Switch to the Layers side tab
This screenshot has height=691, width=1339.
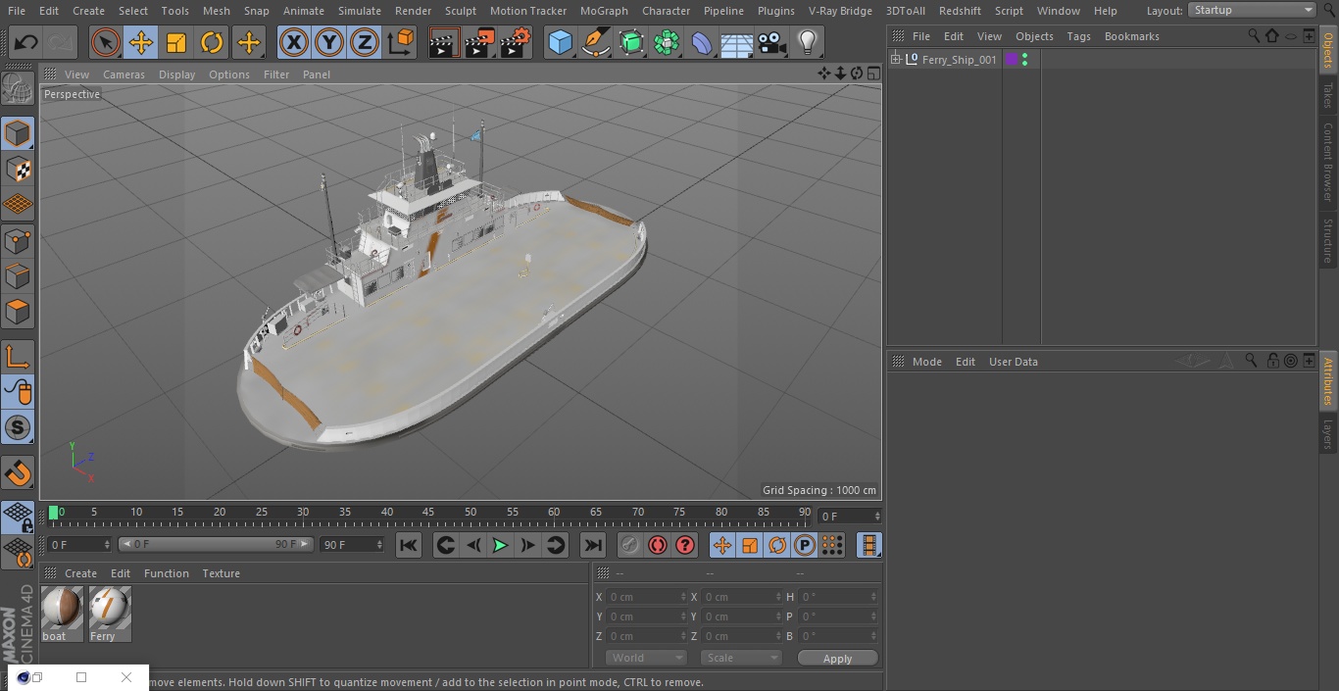click(x=1328, y=434)
